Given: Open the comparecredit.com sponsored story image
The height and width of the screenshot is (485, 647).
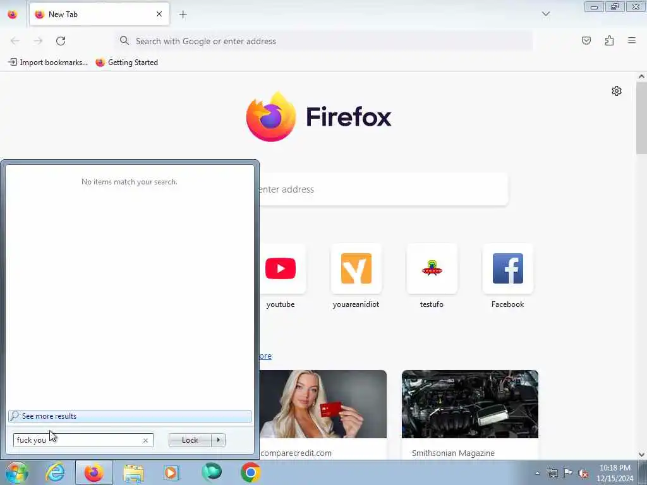Looking at the screenshot, I should 323,404.
